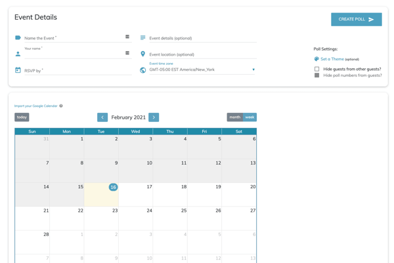Select February 17 on the calendar
The width and height of the screenshot is (394, 263).
click(136, 195)
